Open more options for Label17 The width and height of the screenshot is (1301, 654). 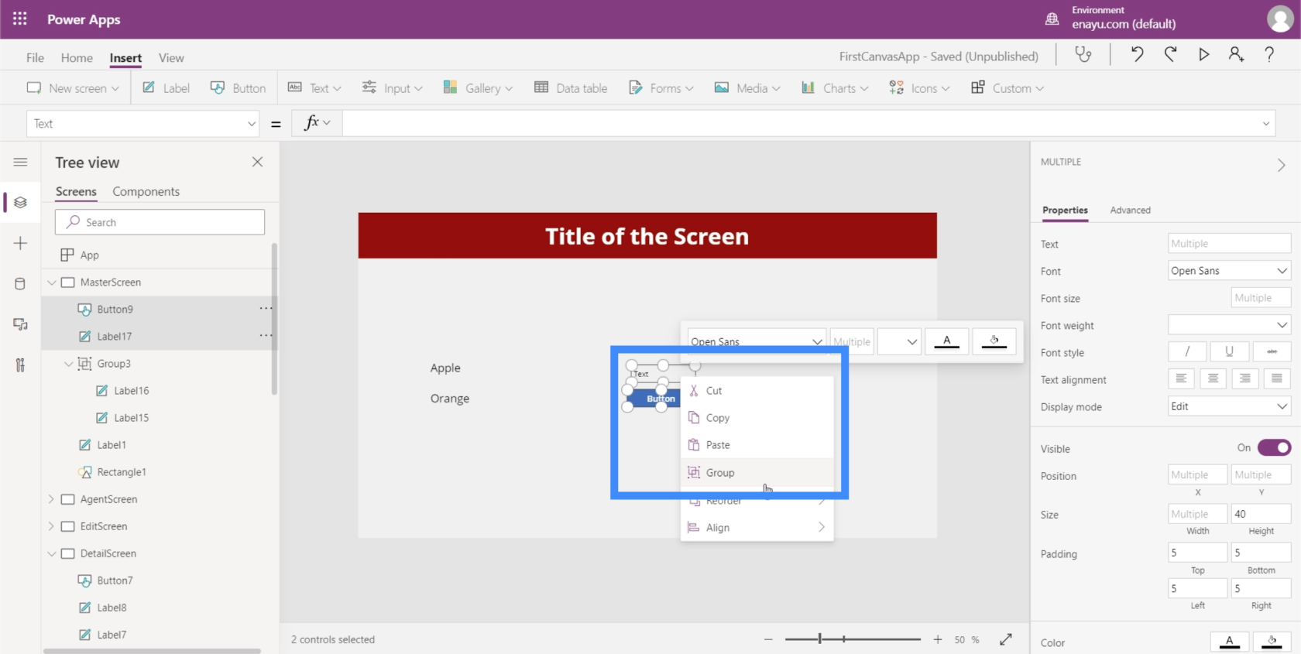point(266,336)
